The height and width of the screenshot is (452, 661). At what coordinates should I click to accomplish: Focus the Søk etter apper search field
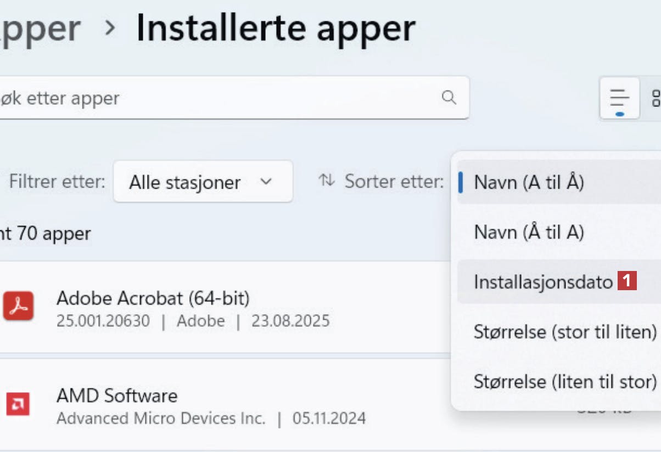tap(220, 98)
